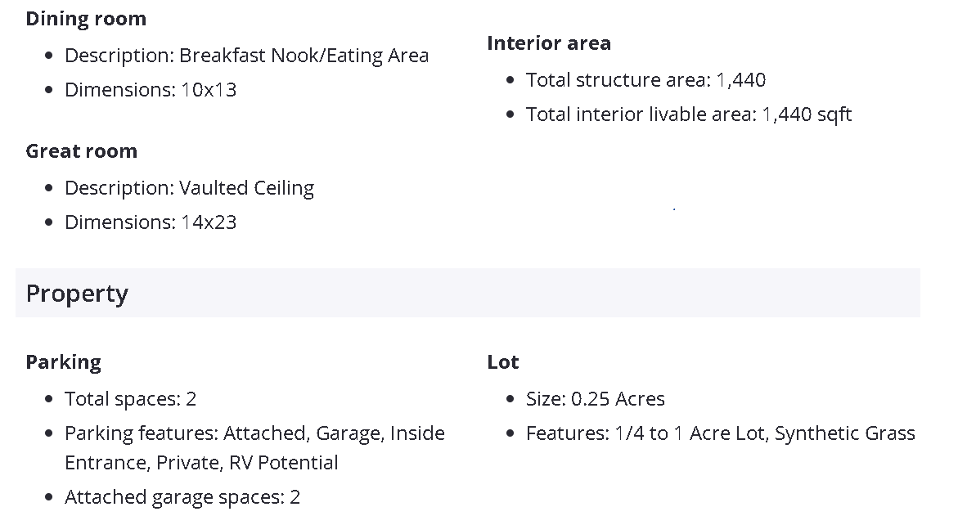
Task: Click Total interior livable area line
Action: (x=689, y=114)
